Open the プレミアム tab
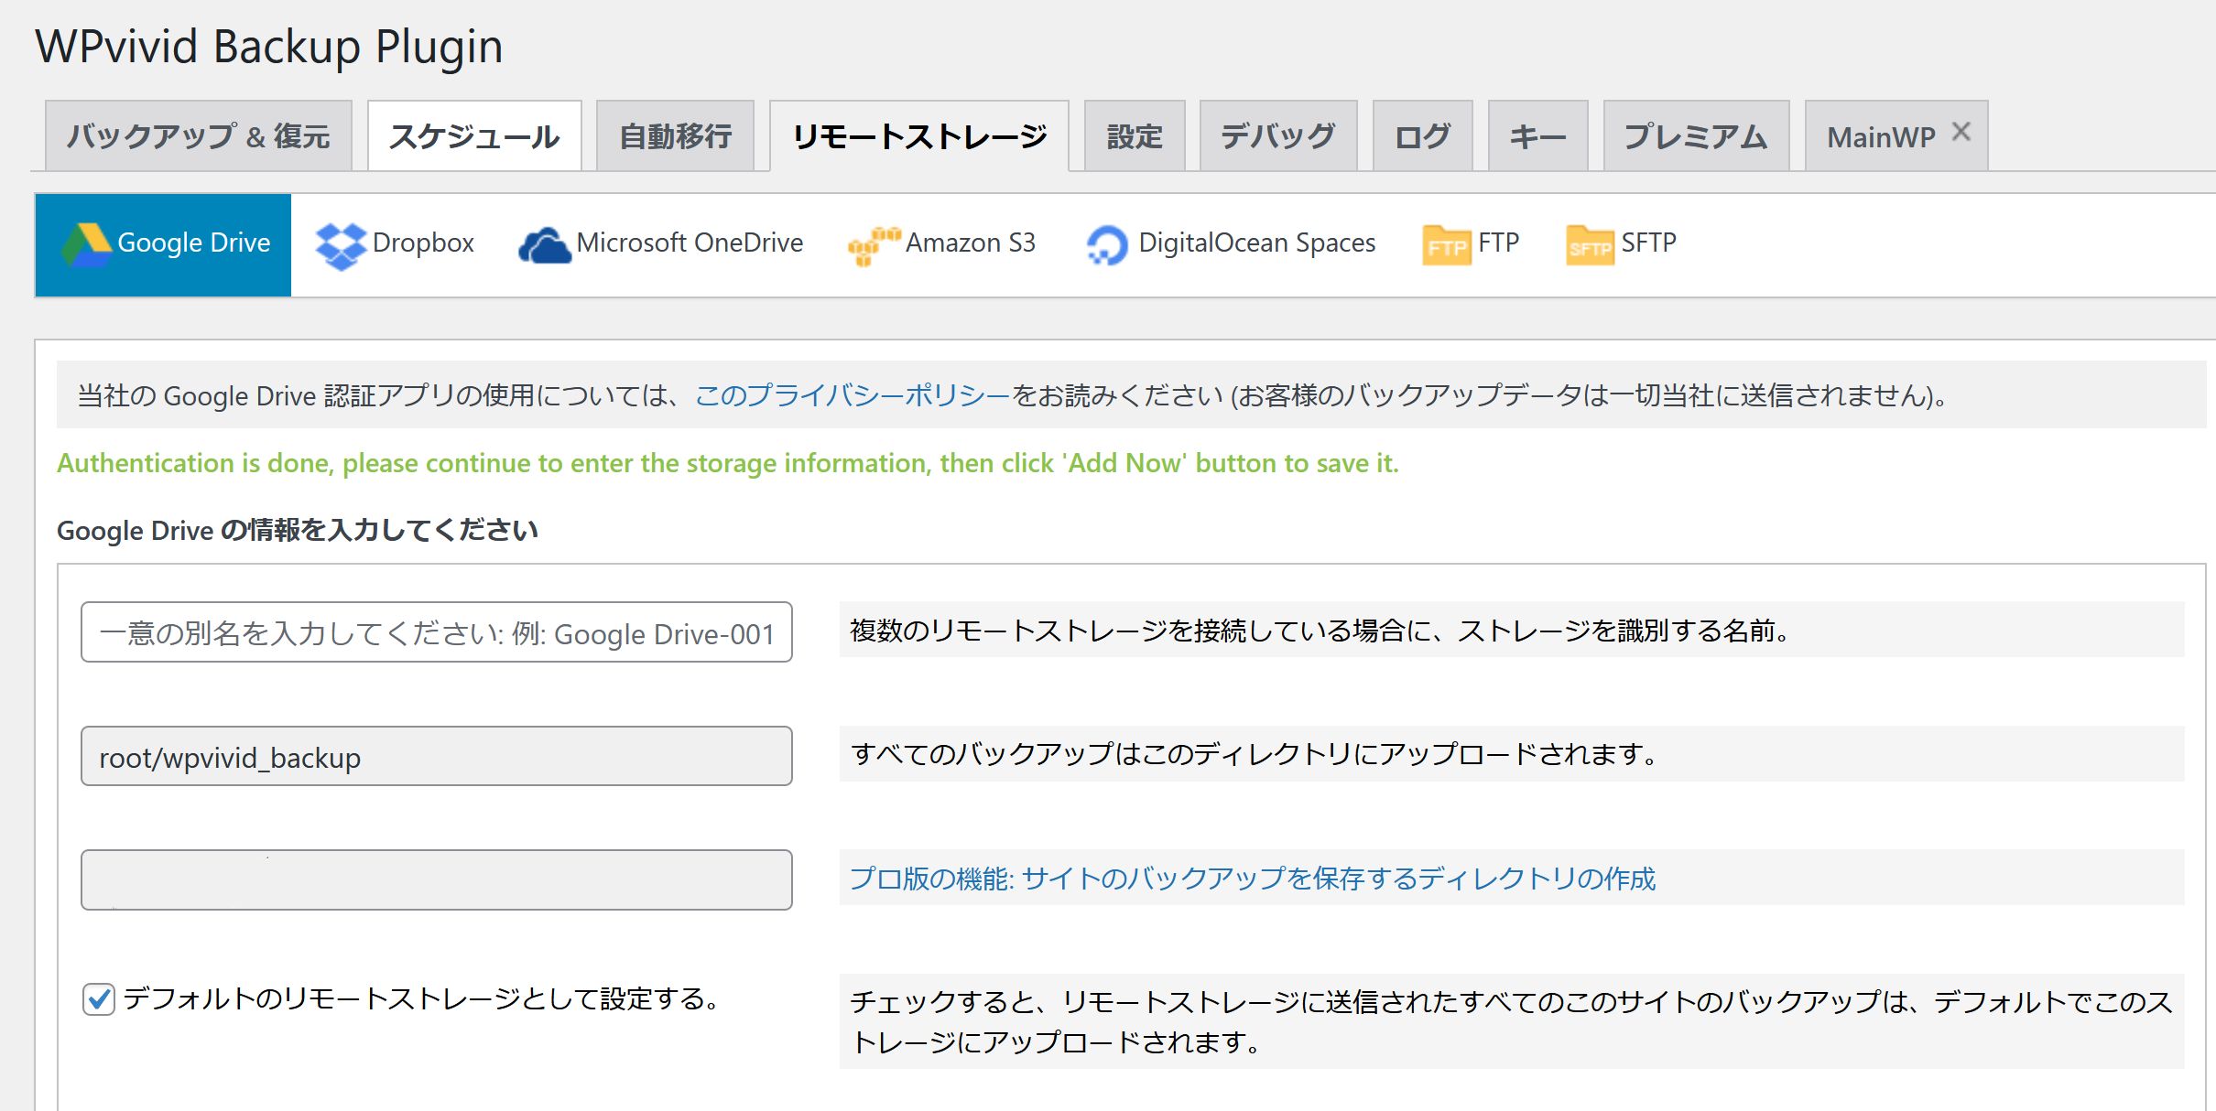 [1697, 136]
